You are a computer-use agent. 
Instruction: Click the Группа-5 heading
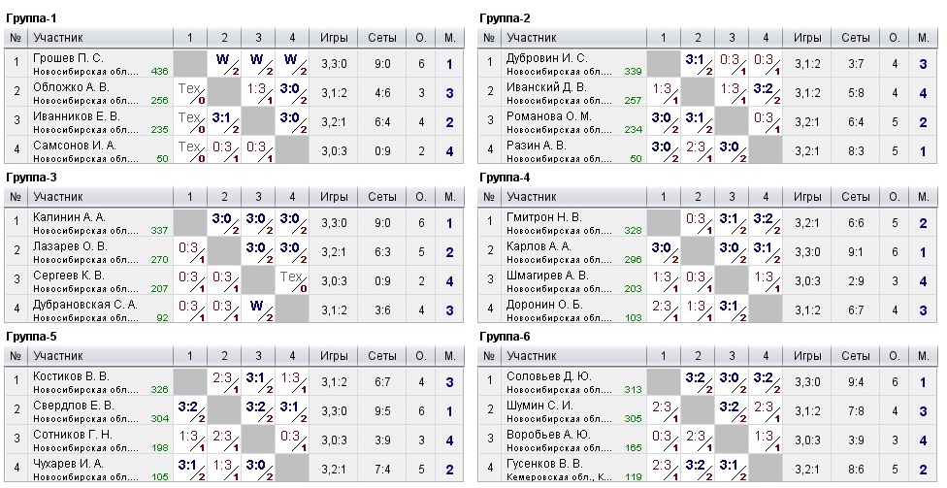[31, 337]
